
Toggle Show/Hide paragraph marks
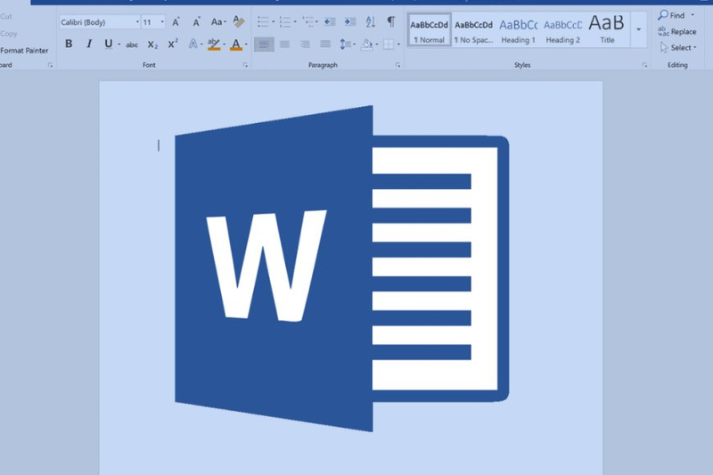(x=390, y=21)
